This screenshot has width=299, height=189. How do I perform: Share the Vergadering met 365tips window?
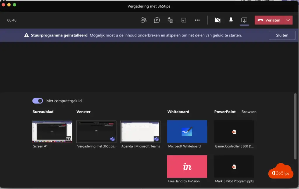coord(96,131)
